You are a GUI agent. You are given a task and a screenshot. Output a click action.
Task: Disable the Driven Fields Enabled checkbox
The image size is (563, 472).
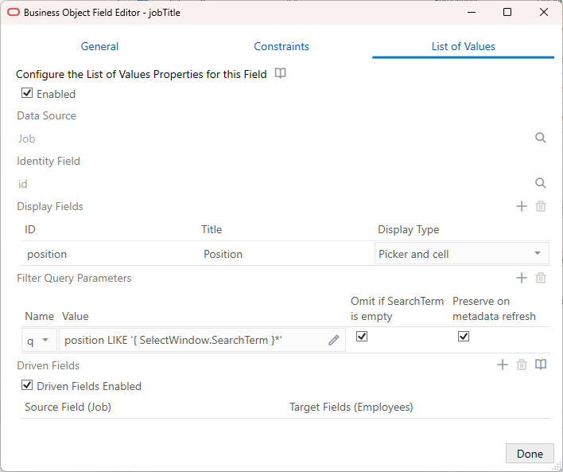coord(27,385)
